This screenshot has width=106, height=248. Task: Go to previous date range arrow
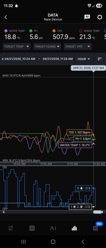click(x=2, y=59)
